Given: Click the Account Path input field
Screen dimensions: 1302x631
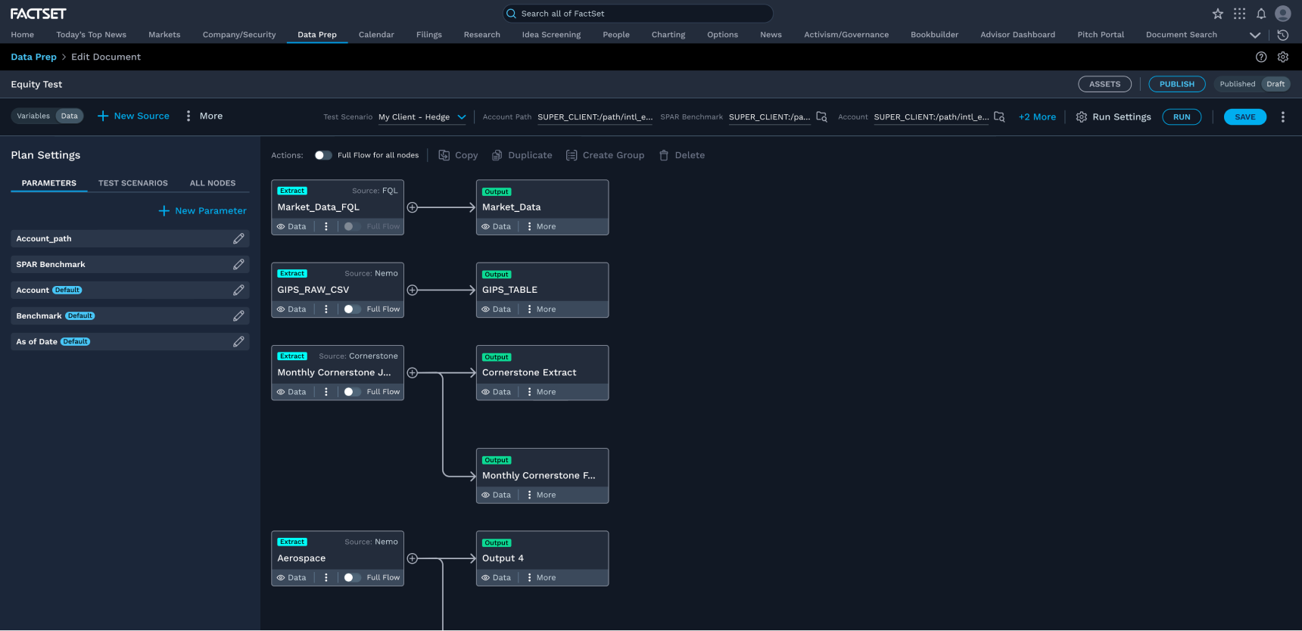Looking at the screenshot, I should (595, 117).
